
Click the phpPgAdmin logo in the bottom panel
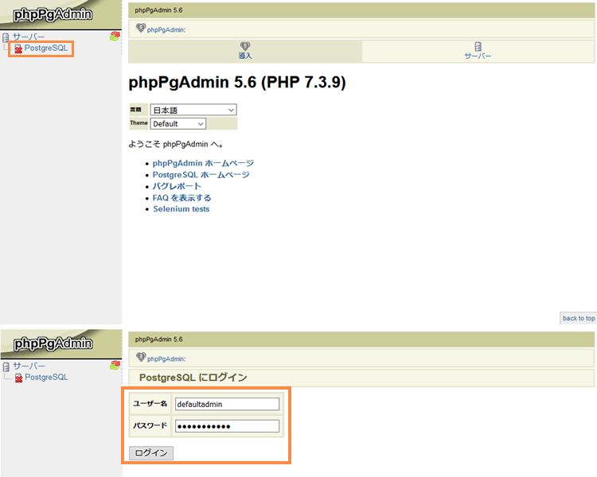(53, 344)
